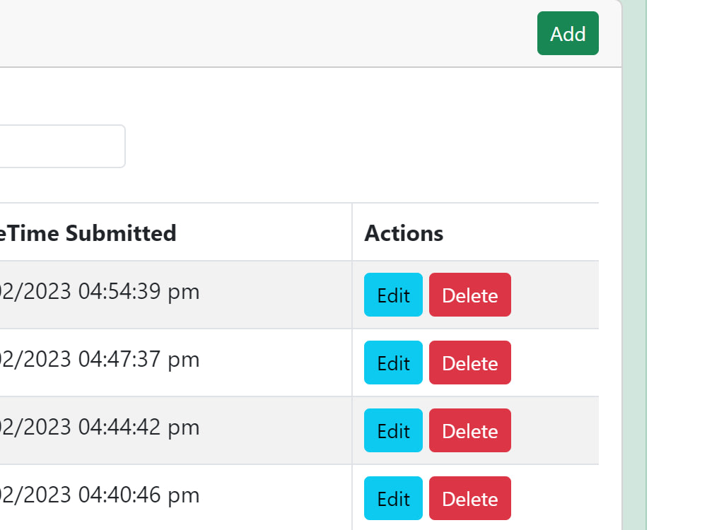This screenshot has height=530, width=707.
Task: Click the Actions column header
Action: coord(404,233)
